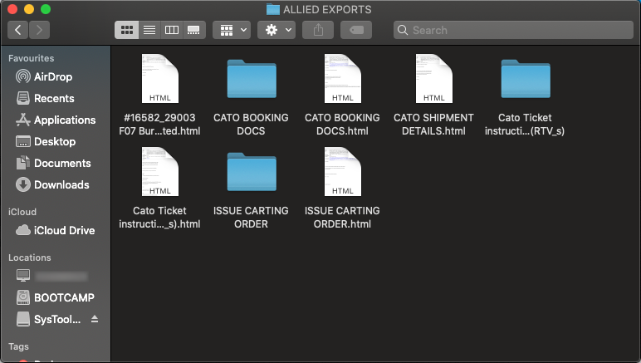Select the ISSUE CARTING ORDER folder icon

[252, 172]
